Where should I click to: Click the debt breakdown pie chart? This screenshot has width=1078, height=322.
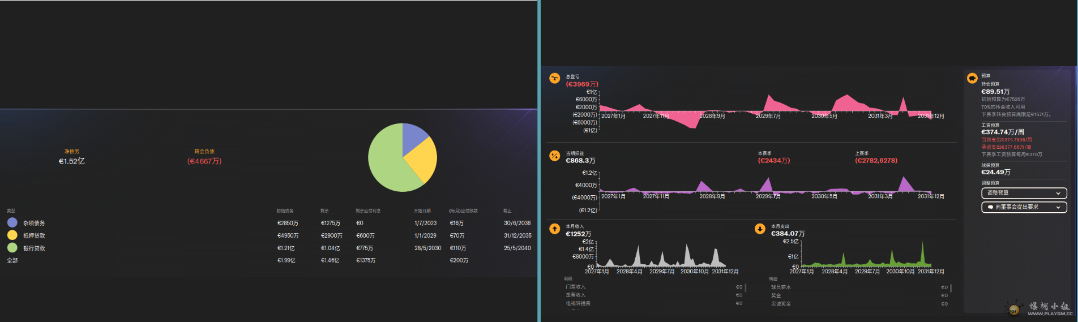click(403, 157)
